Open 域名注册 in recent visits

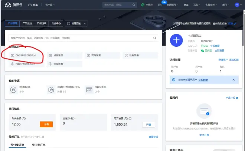click(64, 55)
